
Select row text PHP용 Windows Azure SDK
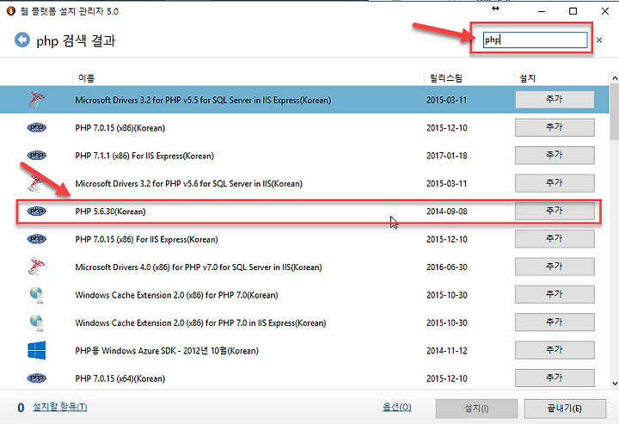point(167,351)
